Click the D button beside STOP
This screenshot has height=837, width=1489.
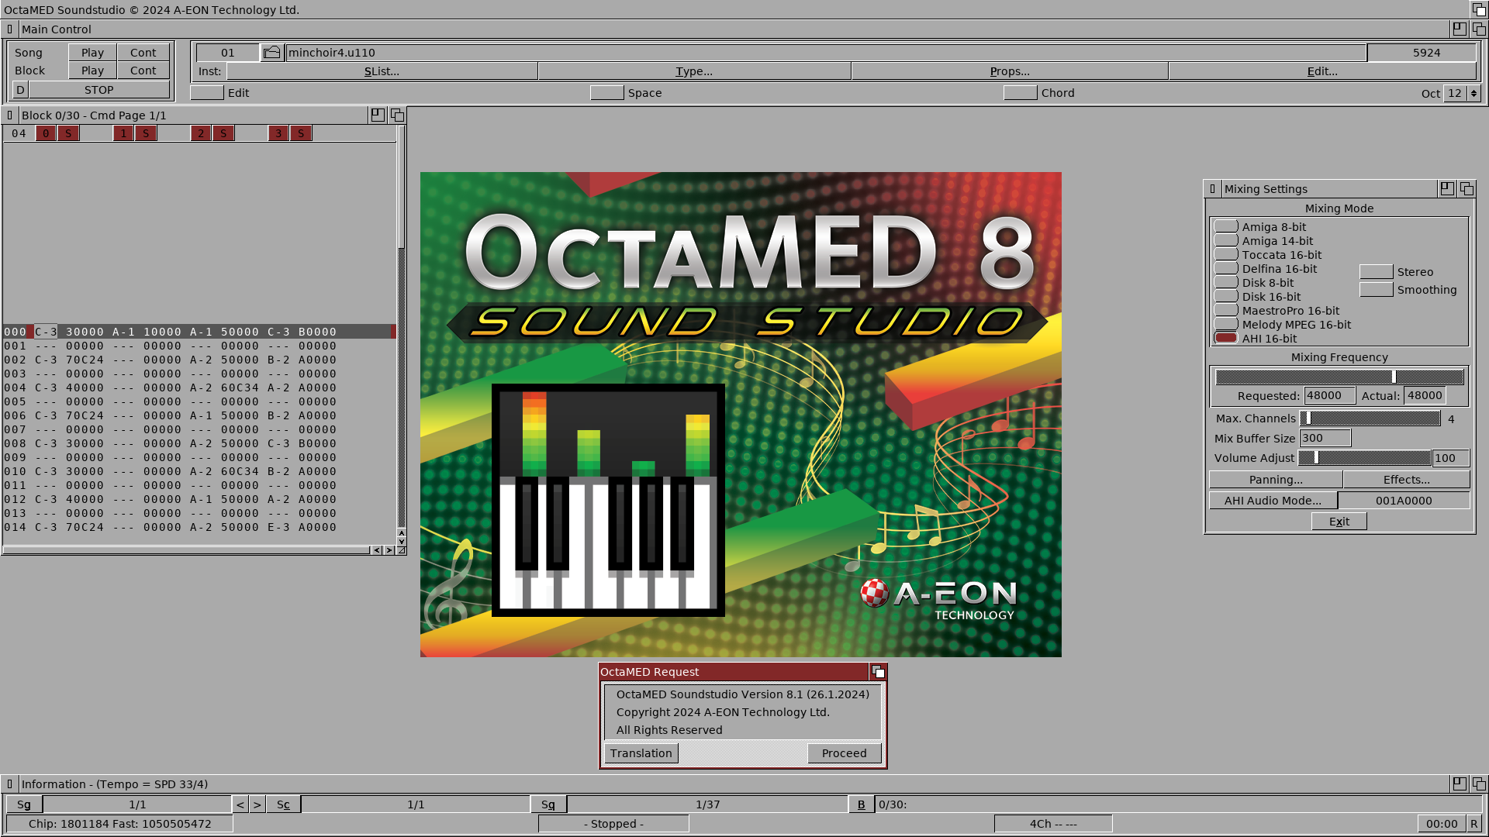click(x=20, y=90)
